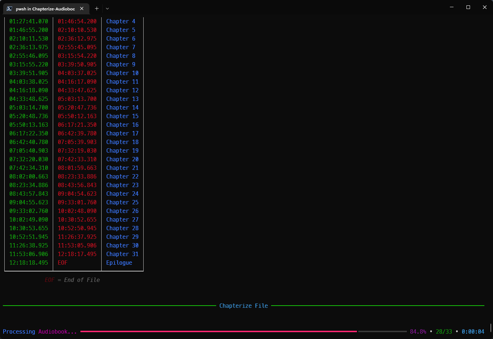Click start time 05:20:48.736
Screen dimensions: 493x339
29,116
